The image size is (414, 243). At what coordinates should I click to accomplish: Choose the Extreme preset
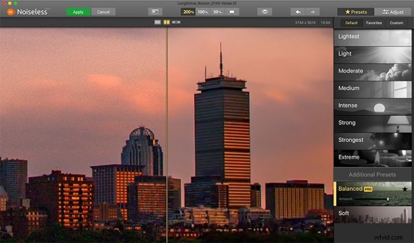[372, 158]
